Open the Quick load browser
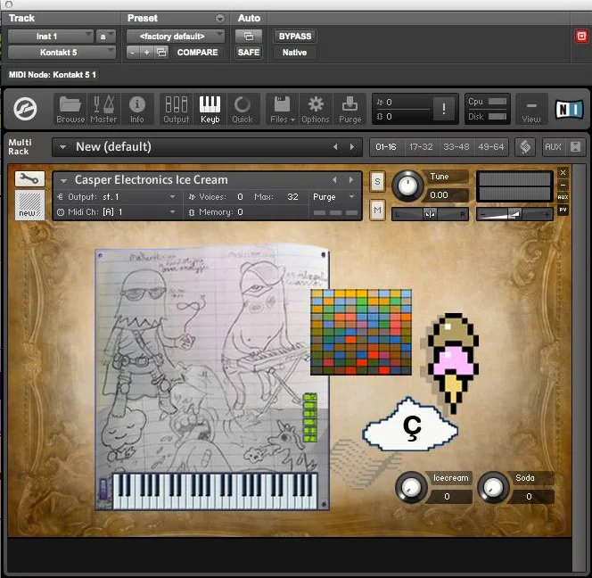Image resolution: width=592 pixels, height=578 pixels. [242, 110]
